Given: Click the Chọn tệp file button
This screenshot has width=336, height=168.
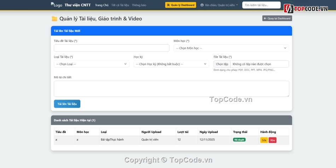Looking at the screenshot, I should tap(222, 64).
